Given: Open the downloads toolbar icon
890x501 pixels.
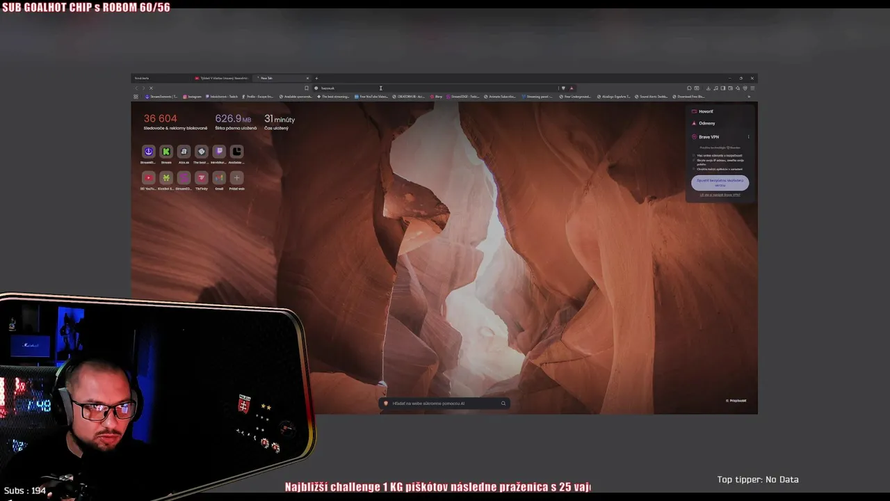Looking at the screenshot, I should 709,88.
